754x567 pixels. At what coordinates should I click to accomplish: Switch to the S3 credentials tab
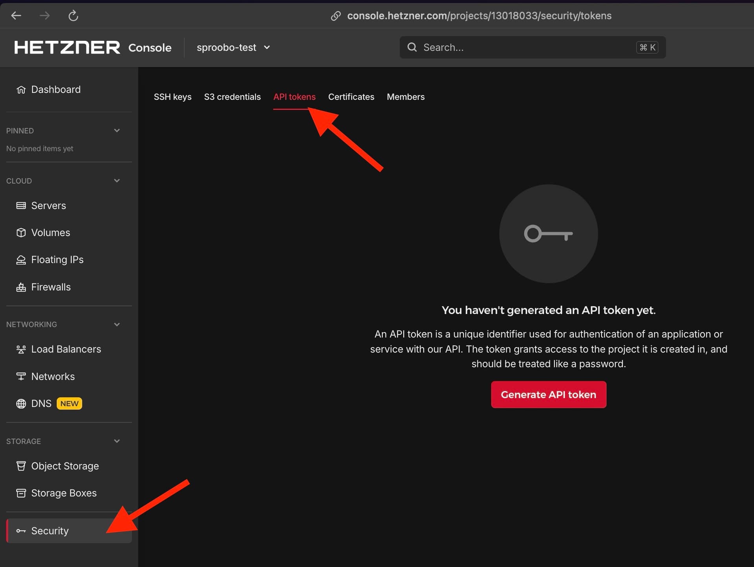(x=232, y=97)
